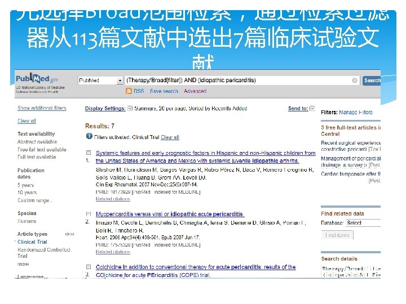Click the Save search link

164,91
